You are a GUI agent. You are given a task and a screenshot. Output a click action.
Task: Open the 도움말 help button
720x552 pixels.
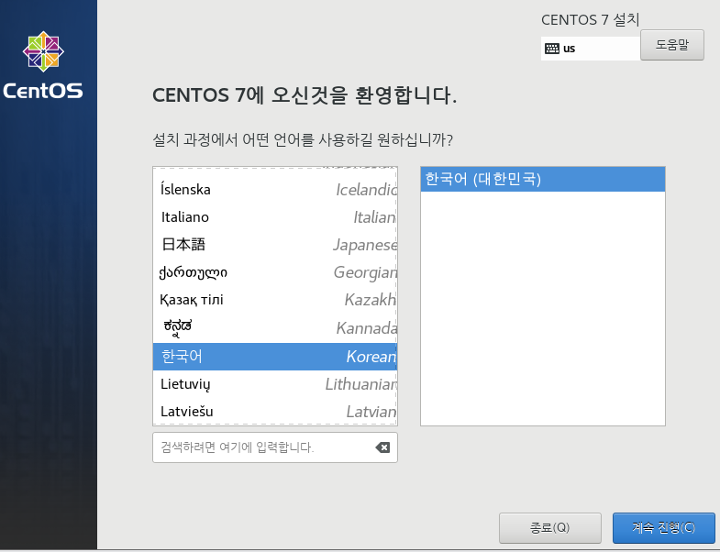click(x=671, y=45)
